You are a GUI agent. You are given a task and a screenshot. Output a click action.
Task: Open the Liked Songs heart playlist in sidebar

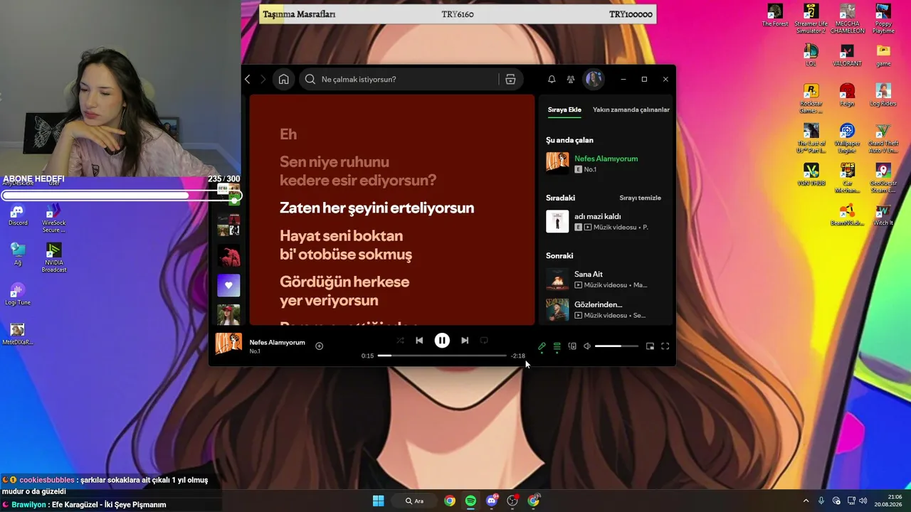pos(228,285)
